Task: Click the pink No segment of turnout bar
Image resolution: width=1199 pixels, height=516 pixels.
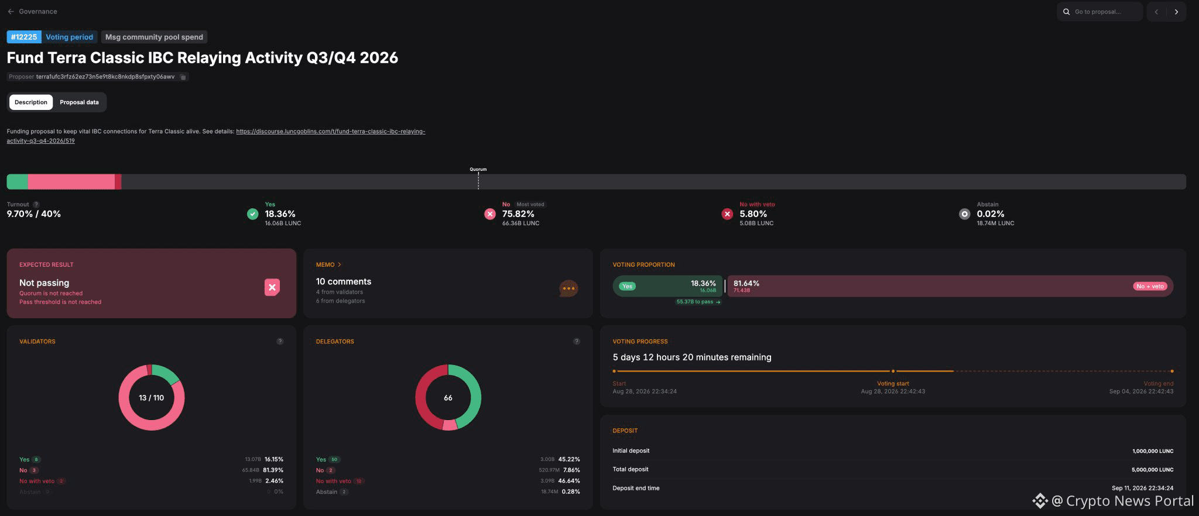Action: click(x=71, y=182)
